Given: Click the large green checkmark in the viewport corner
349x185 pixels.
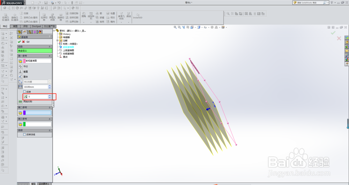Looking at the screenshot, I should pos(333,33).
